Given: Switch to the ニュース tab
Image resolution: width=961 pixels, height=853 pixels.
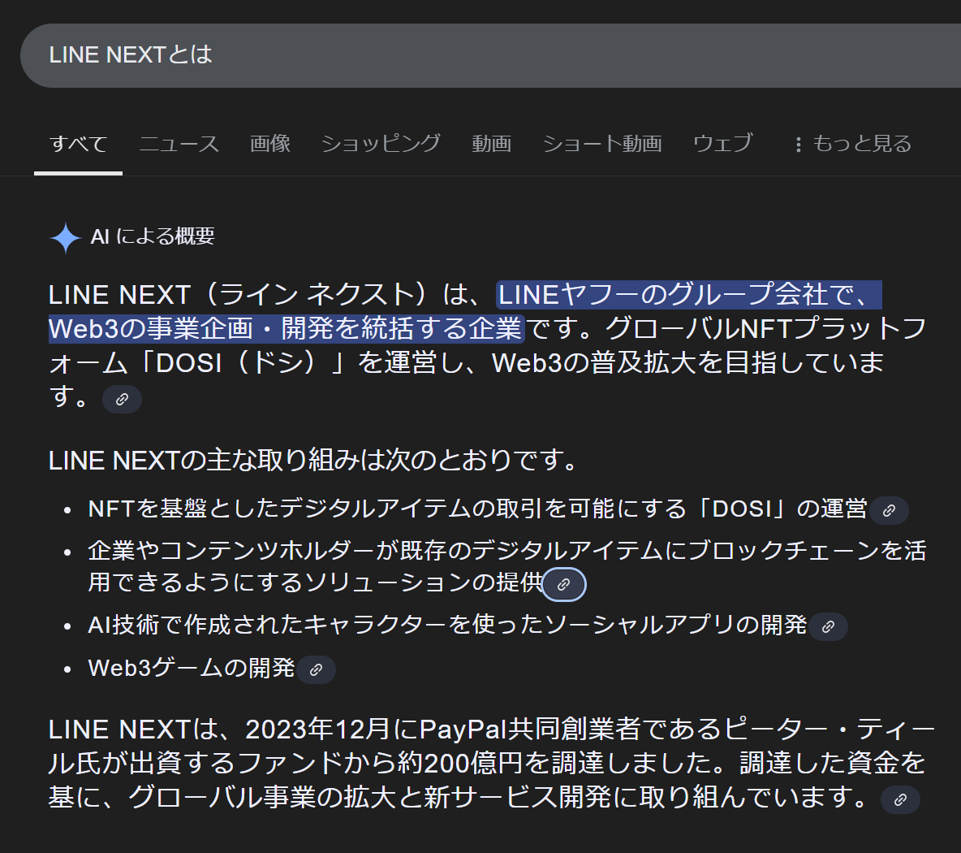Looking at the screenshot, I should click(x=179, y=144).
